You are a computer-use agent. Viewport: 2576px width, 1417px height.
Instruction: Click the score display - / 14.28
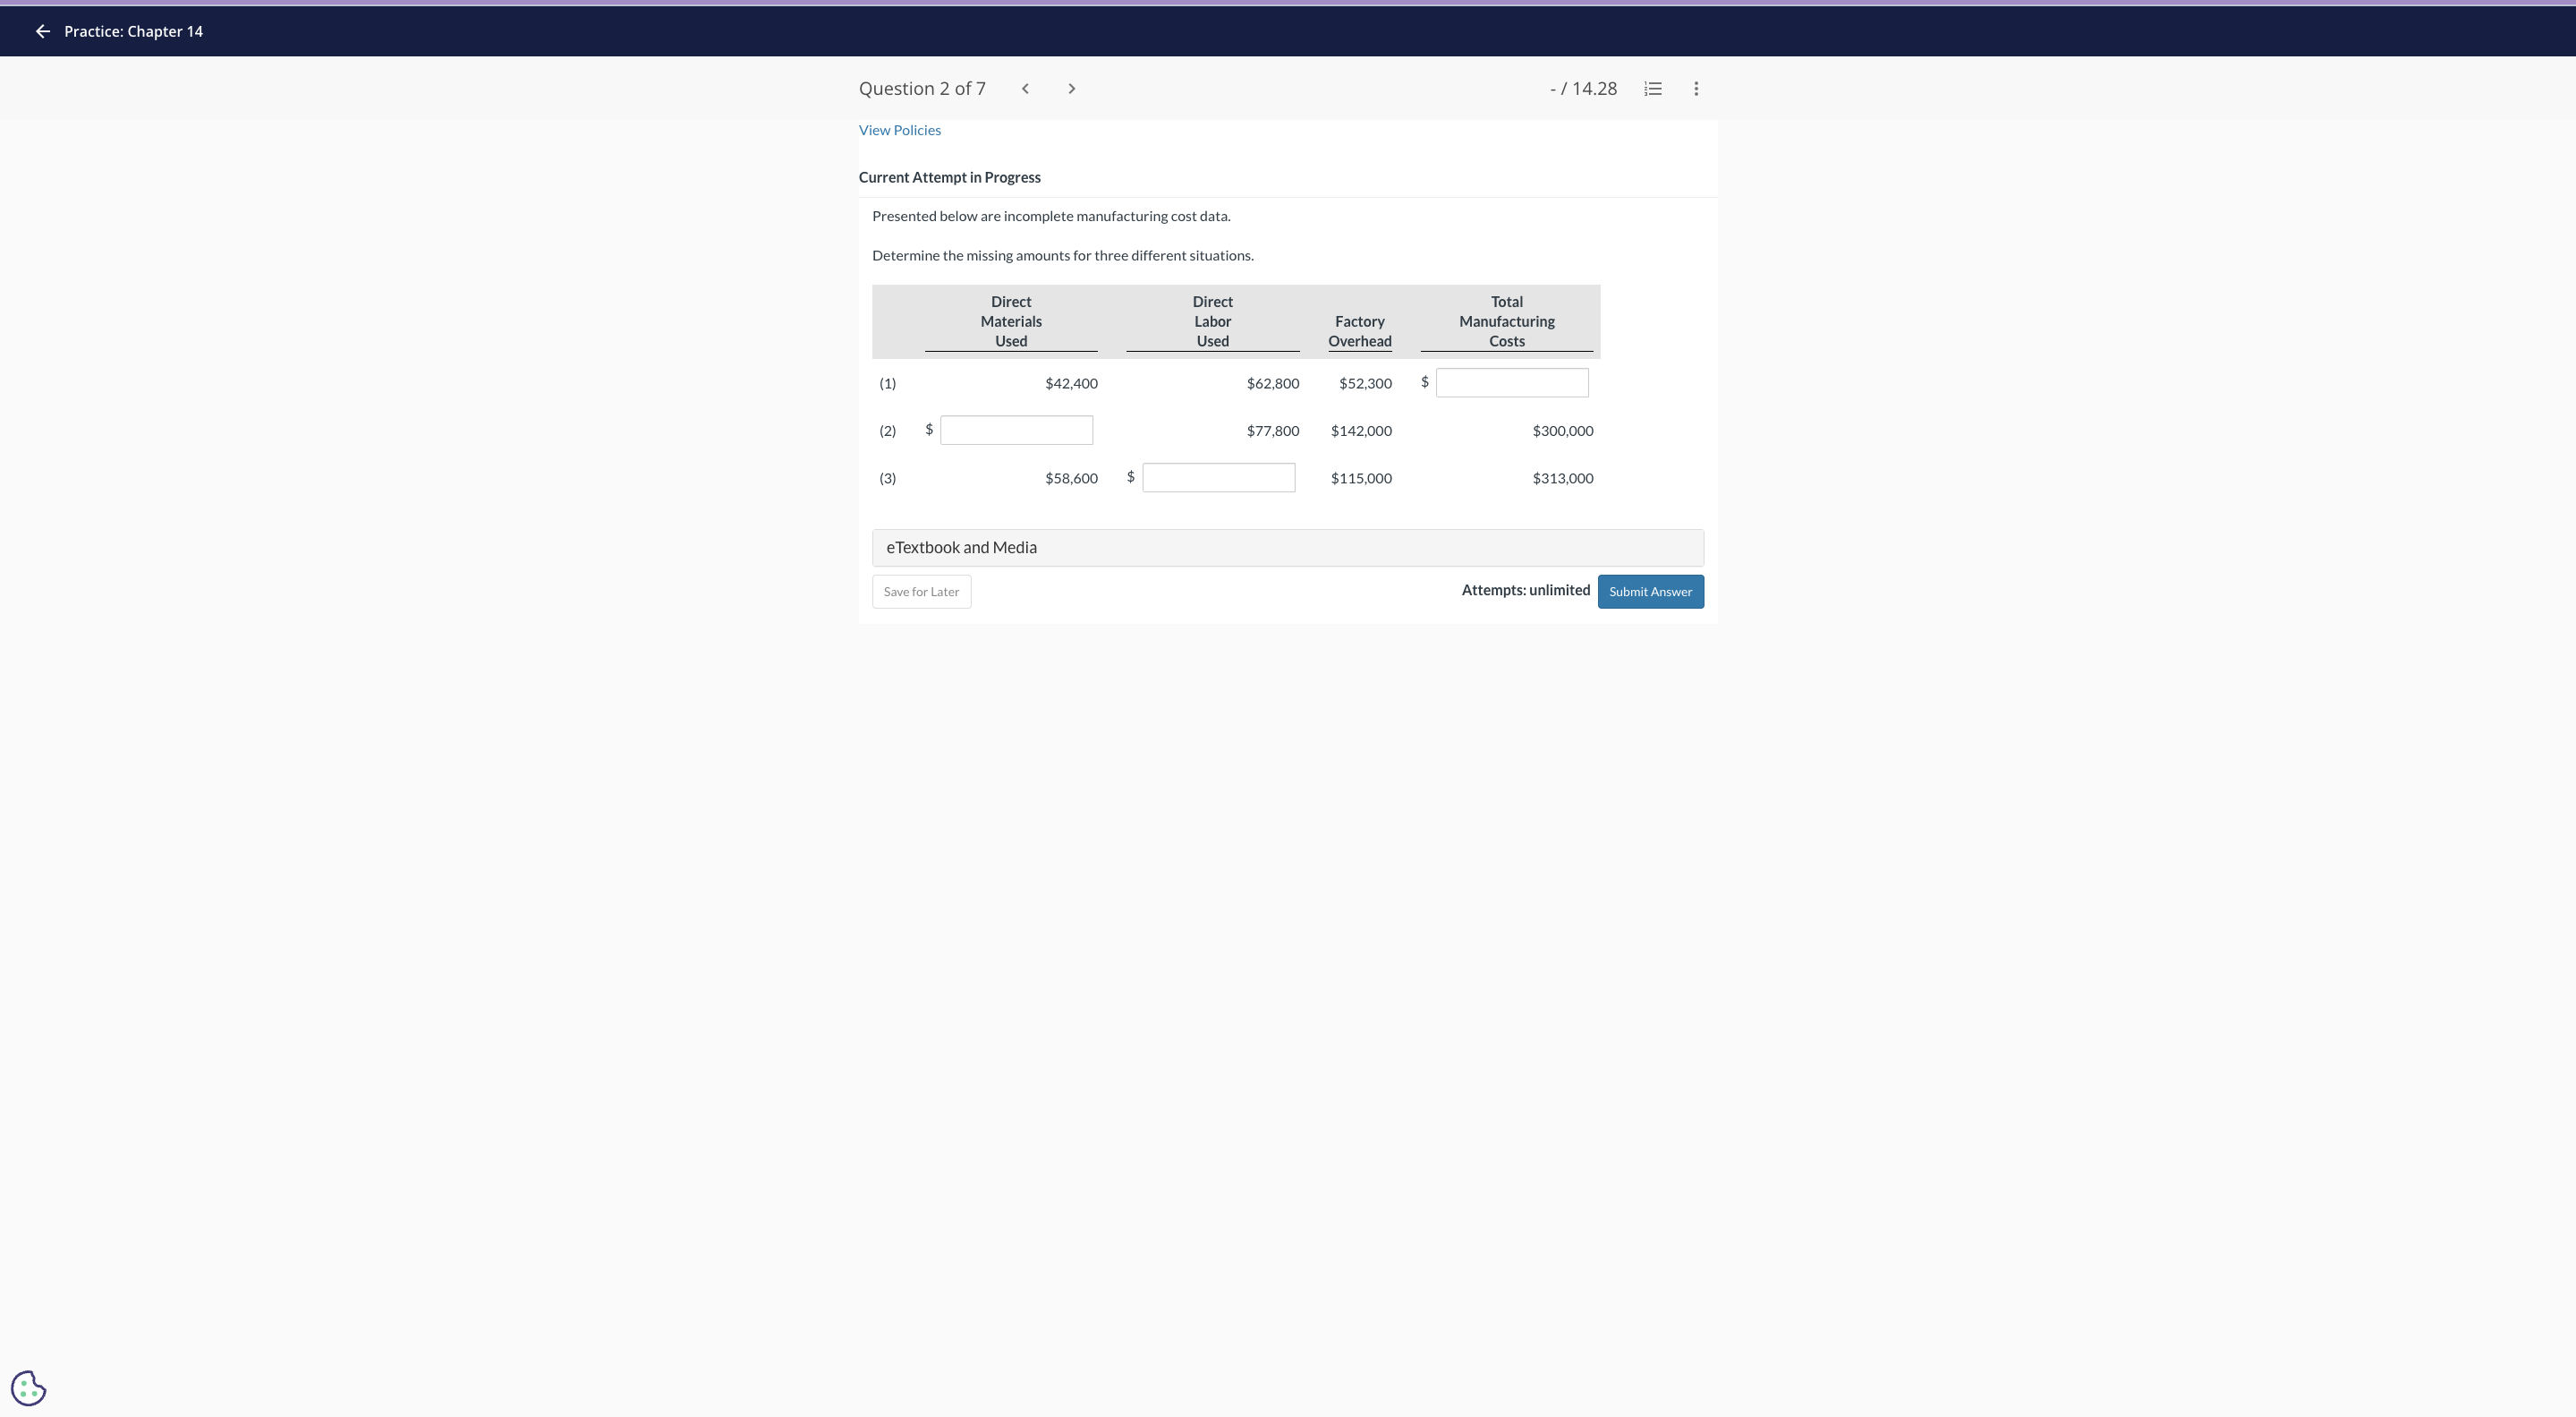[x=1583, y=89]
